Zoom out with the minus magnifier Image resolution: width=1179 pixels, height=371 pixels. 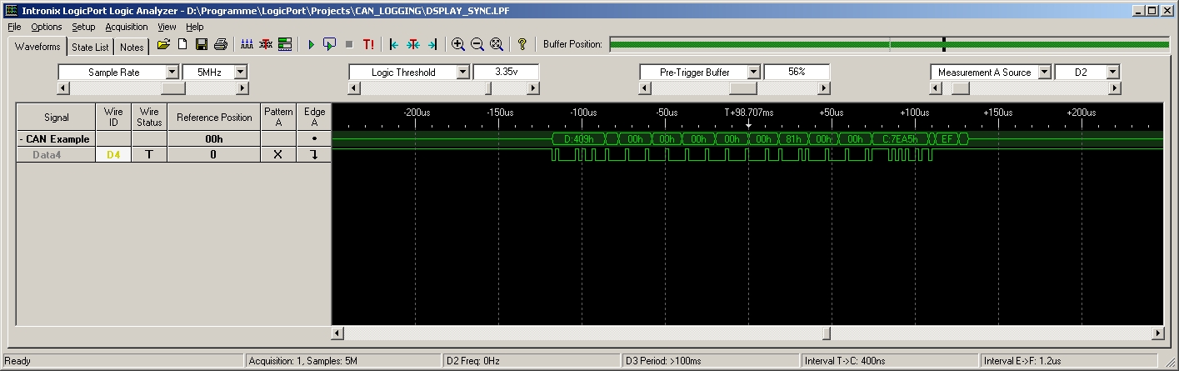coord(477,44)
